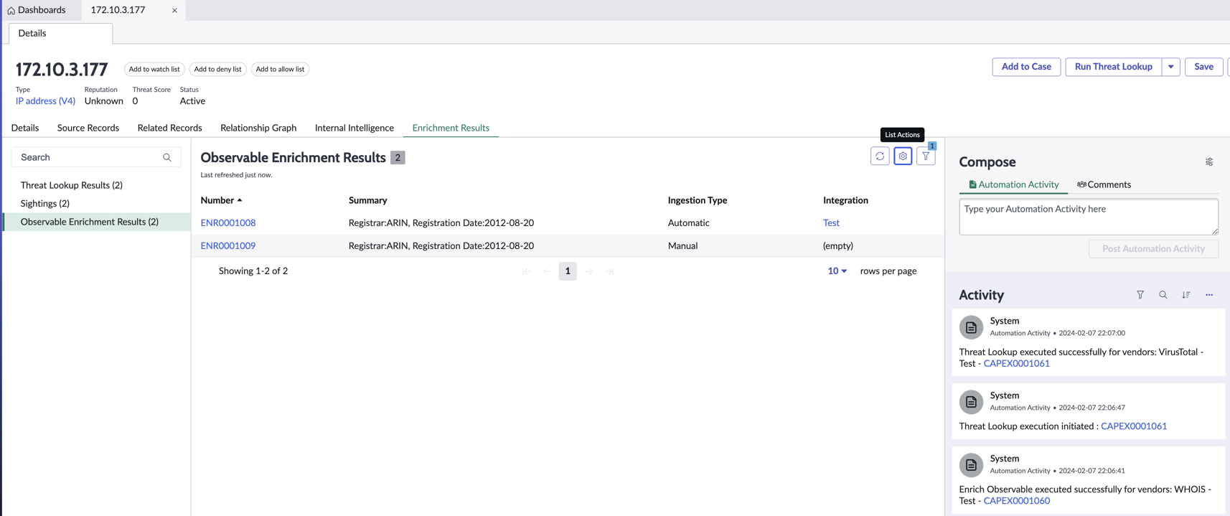
Task: Open record ENR0001008
Action: [228, 223]
